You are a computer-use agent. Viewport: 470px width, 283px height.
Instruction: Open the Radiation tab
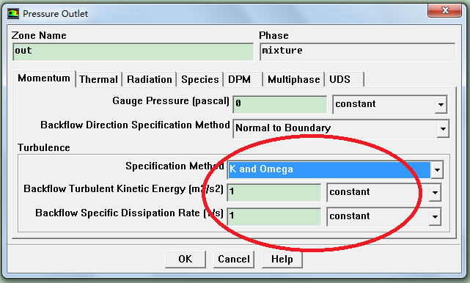pos(150,79)
